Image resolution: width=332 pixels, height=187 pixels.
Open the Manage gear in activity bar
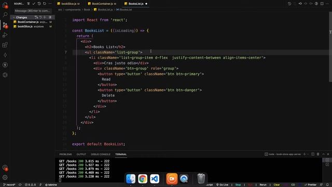coord(5,177)
